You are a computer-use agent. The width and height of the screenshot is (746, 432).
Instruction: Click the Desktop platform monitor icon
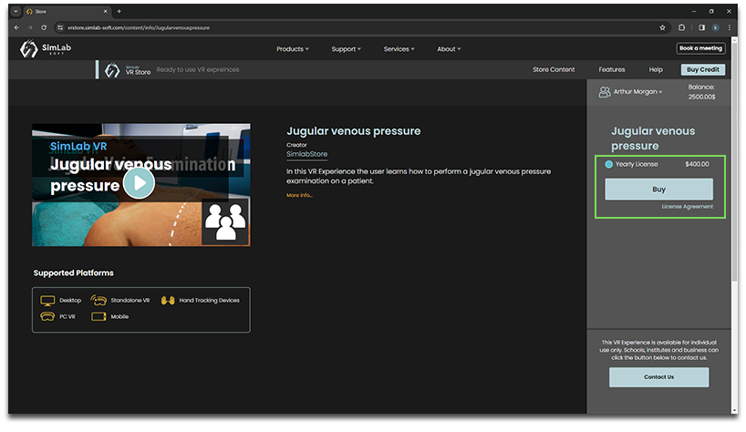pos(47,301)
